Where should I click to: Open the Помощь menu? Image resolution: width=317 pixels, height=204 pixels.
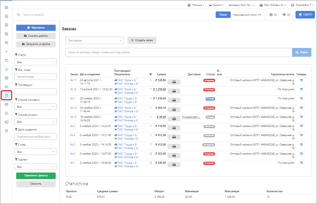tap(196, 5)
